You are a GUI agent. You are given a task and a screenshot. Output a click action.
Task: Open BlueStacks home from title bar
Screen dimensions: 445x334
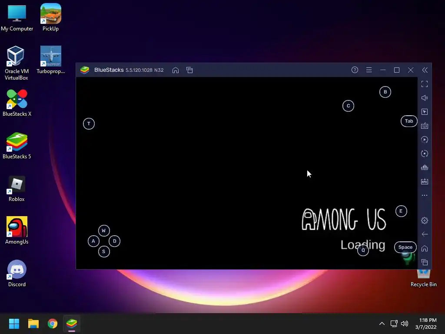(x=176, y=70)
